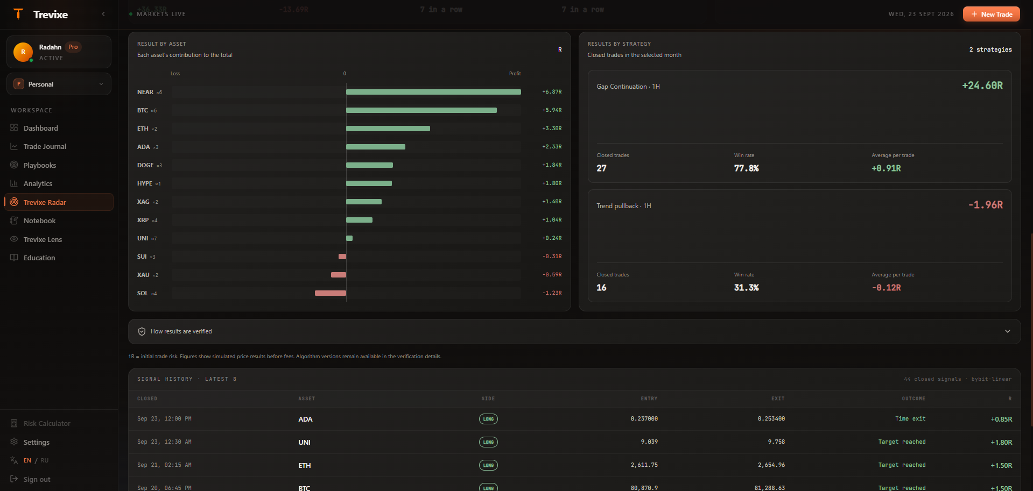Open Dashboard via its grid icon

[x=14, y=128]
